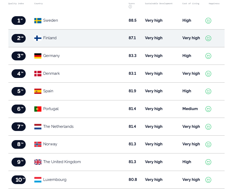The height and width of the screenshot is (189, 228).
Task: Sort by Sustainable Development column header
Action: click(x=159, y=3)
